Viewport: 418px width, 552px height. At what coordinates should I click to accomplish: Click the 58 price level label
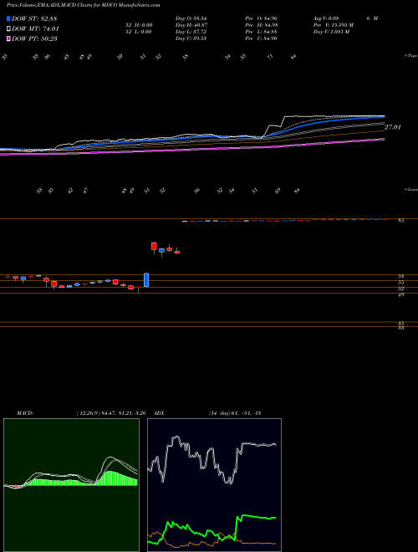pos(401,277)
